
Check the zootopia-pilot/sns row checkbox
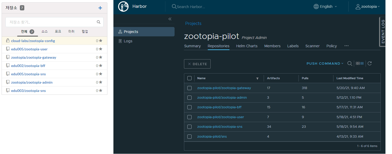pos(189,136)
